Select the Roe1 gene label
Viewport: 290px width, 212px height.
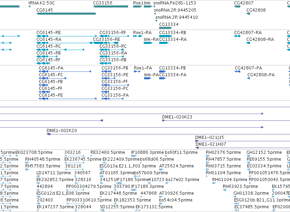138,3
